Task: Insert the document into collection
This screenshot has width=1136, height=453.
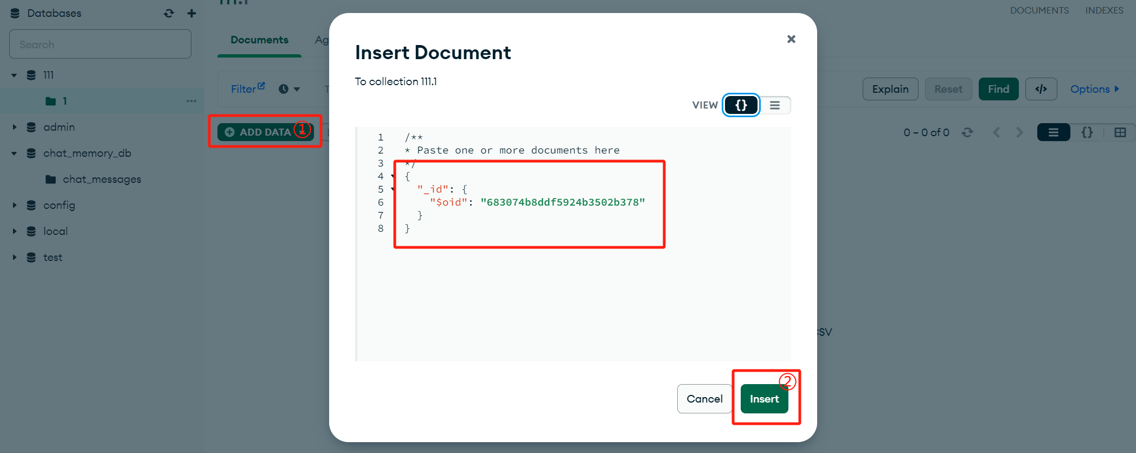Action: pyautogui.click(x=764, y=399)
